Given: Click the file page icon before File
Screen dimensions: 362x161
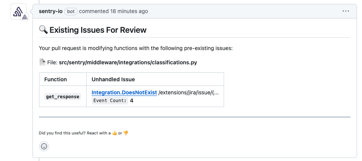Looking at the screenshot, I should pyautogui.click(x=42, y=62).
